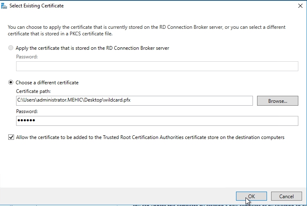Click the Choose a different certificate label text
The width and height of the screenshot is (307, 206).
47,83
